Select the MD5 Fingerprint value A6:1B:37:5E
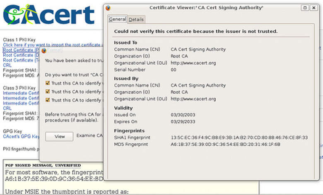Viewport: 323px width, 195px height. 225,144
